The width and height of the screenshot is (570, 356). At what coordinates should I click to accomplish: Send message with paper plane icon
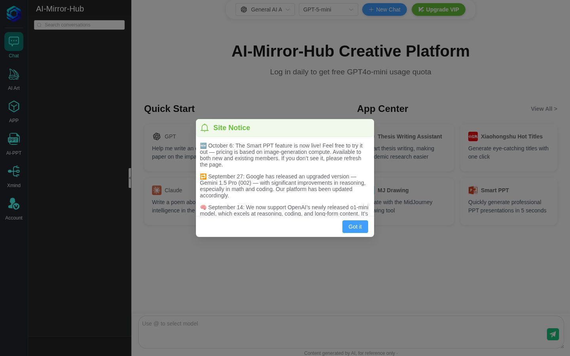click(x=553, y=334)
